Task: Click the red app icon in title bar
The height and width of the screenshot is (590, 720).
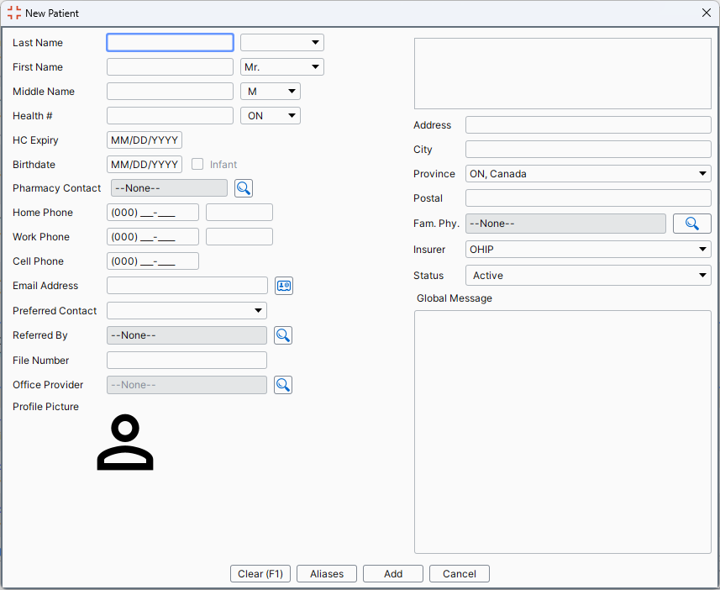Action: coord(14,13)
